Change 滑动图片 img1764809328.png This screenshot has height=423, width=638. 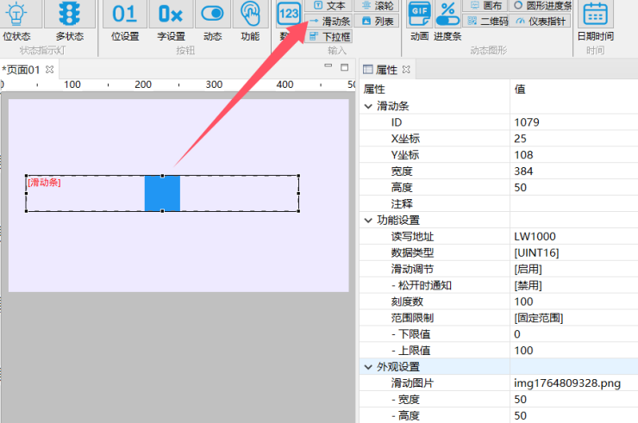(x=573, y=383)
